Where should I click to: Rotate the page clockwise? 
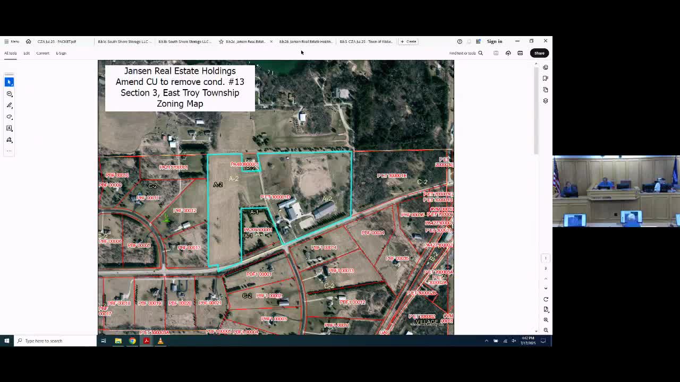click(546, 299)
